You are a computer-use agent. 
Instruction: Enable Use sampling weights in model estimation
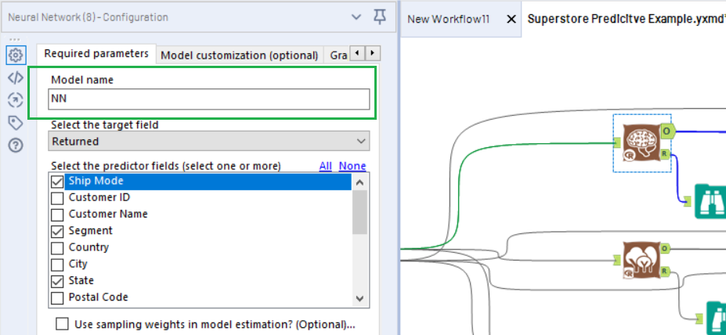63,323
